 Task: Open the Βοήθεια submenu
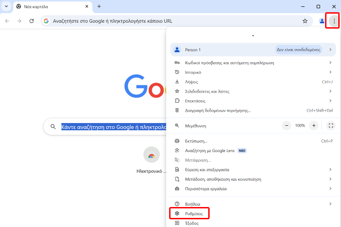coord(253,204)
